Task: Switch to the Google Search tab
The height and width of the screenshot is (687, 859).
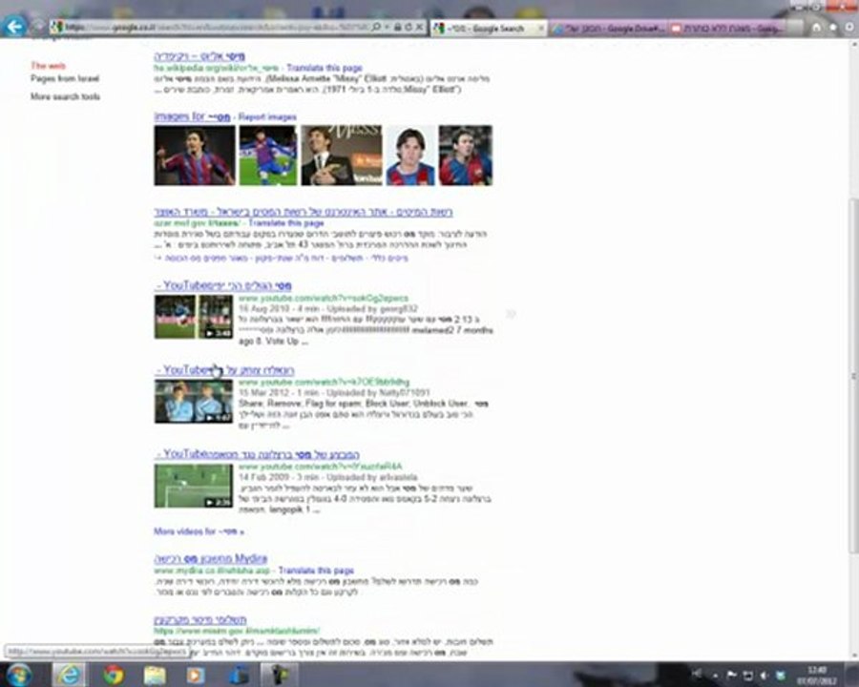Action: [489, 28]
